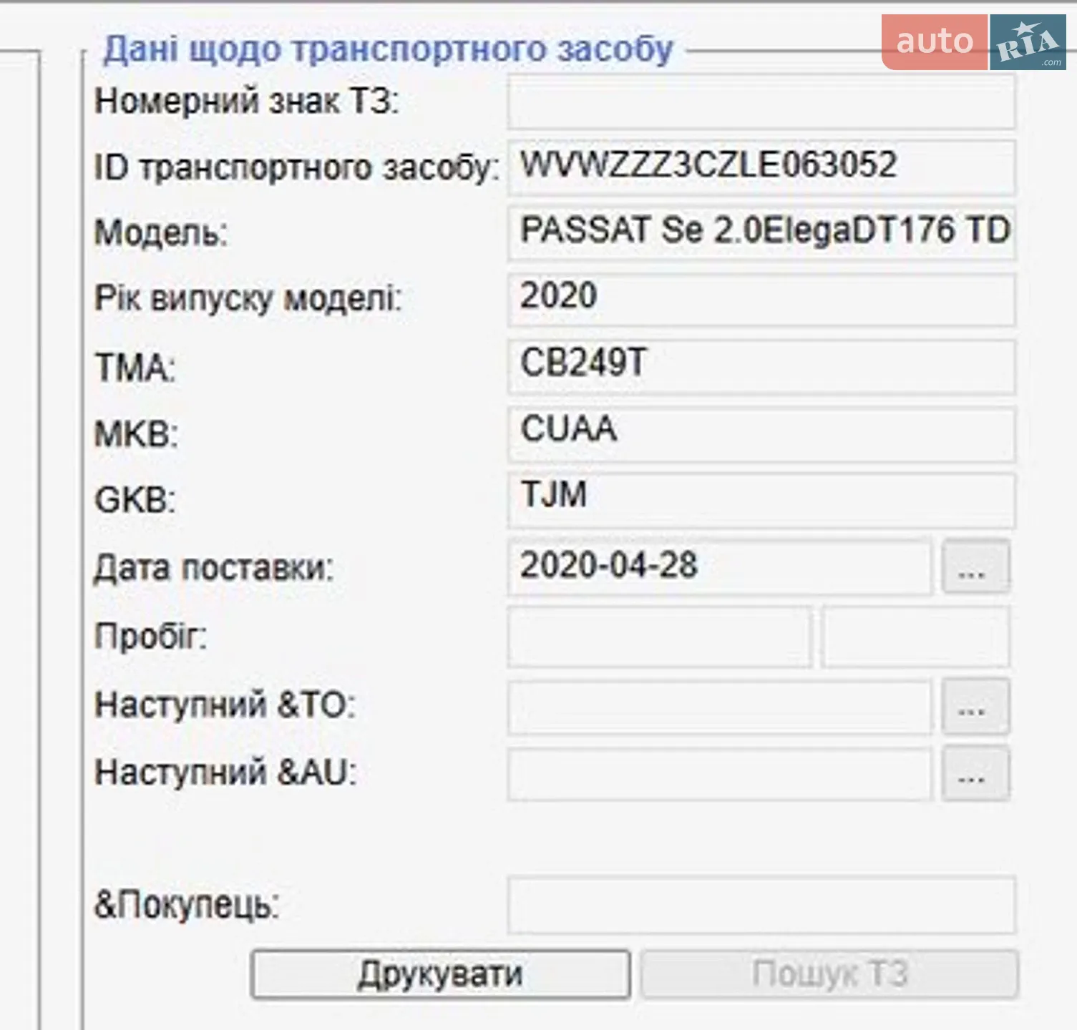
Task: Focus the &Покупець buyer field
Action: [761, 906]
